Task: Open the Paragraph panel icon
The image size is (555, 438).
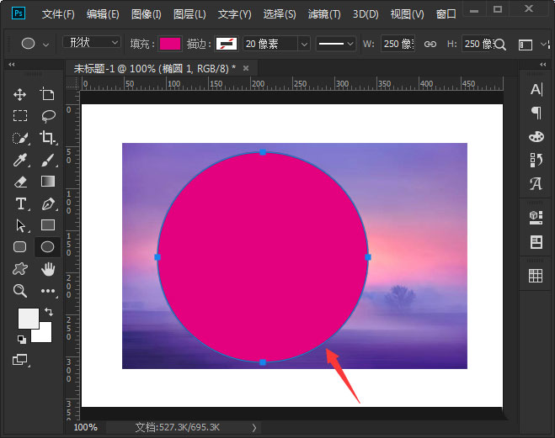Action: [536, 113]
